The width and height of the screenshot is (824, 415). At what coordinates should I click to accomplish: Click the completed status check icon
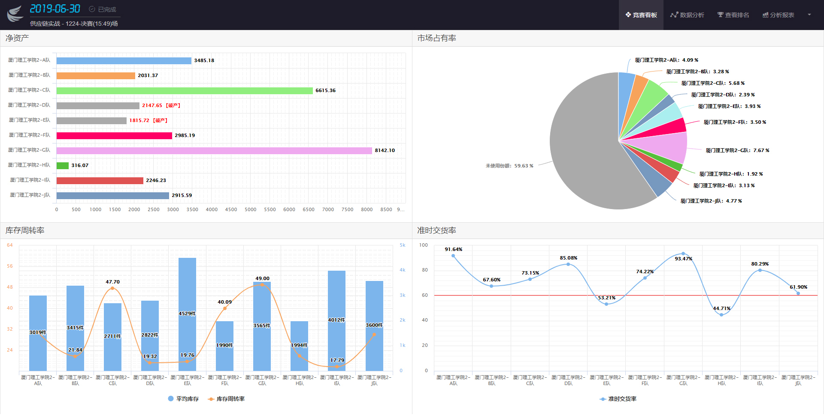(92, 9)
